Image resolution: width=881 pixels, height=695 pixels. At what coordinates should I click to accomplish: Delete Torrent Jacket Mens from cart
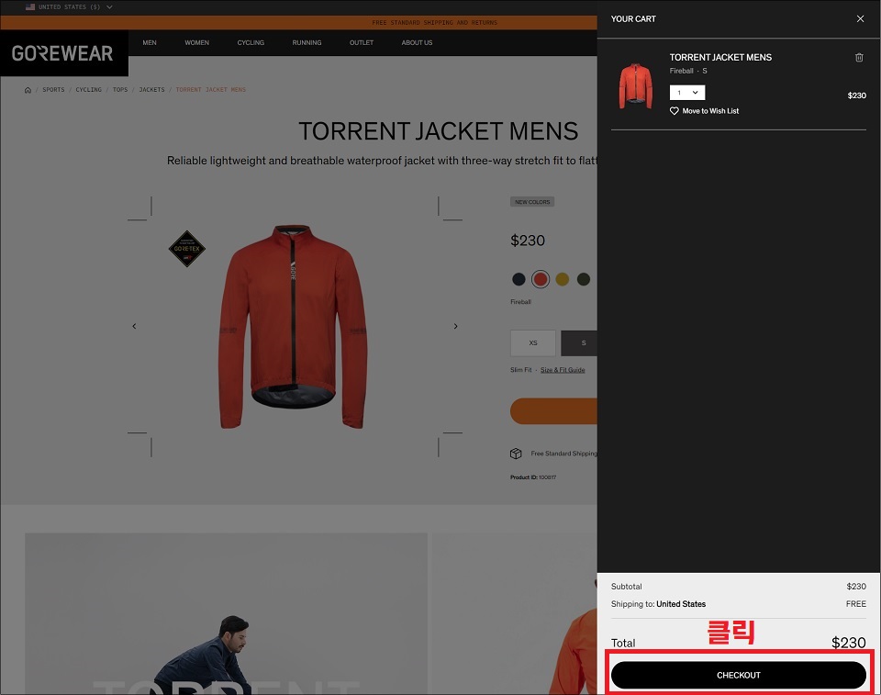coord(859,57)
